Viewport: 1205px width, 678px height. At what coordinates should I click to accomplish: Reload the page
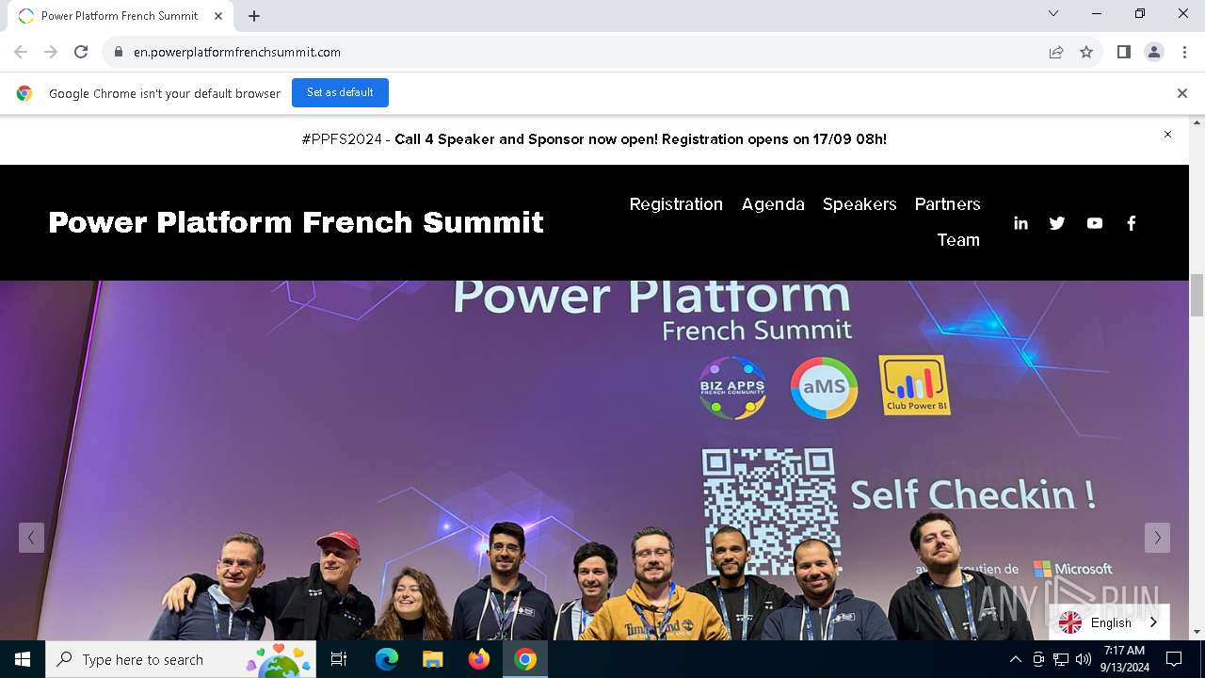[x=81, y=52]
